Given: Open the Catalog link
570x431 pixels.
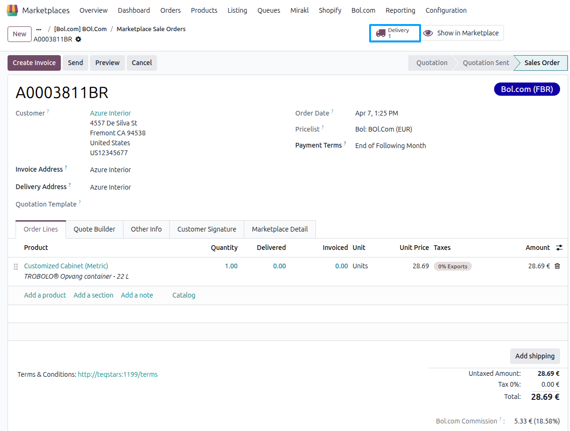Looking at the screenshot, I should (x=184, y=295).
